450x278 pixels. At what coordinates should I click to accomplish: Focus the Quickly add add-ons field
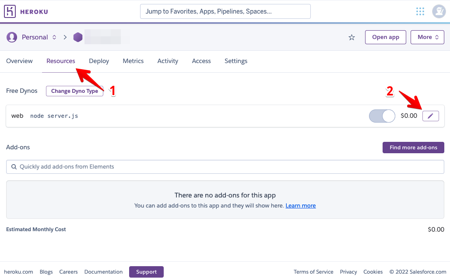225,167
